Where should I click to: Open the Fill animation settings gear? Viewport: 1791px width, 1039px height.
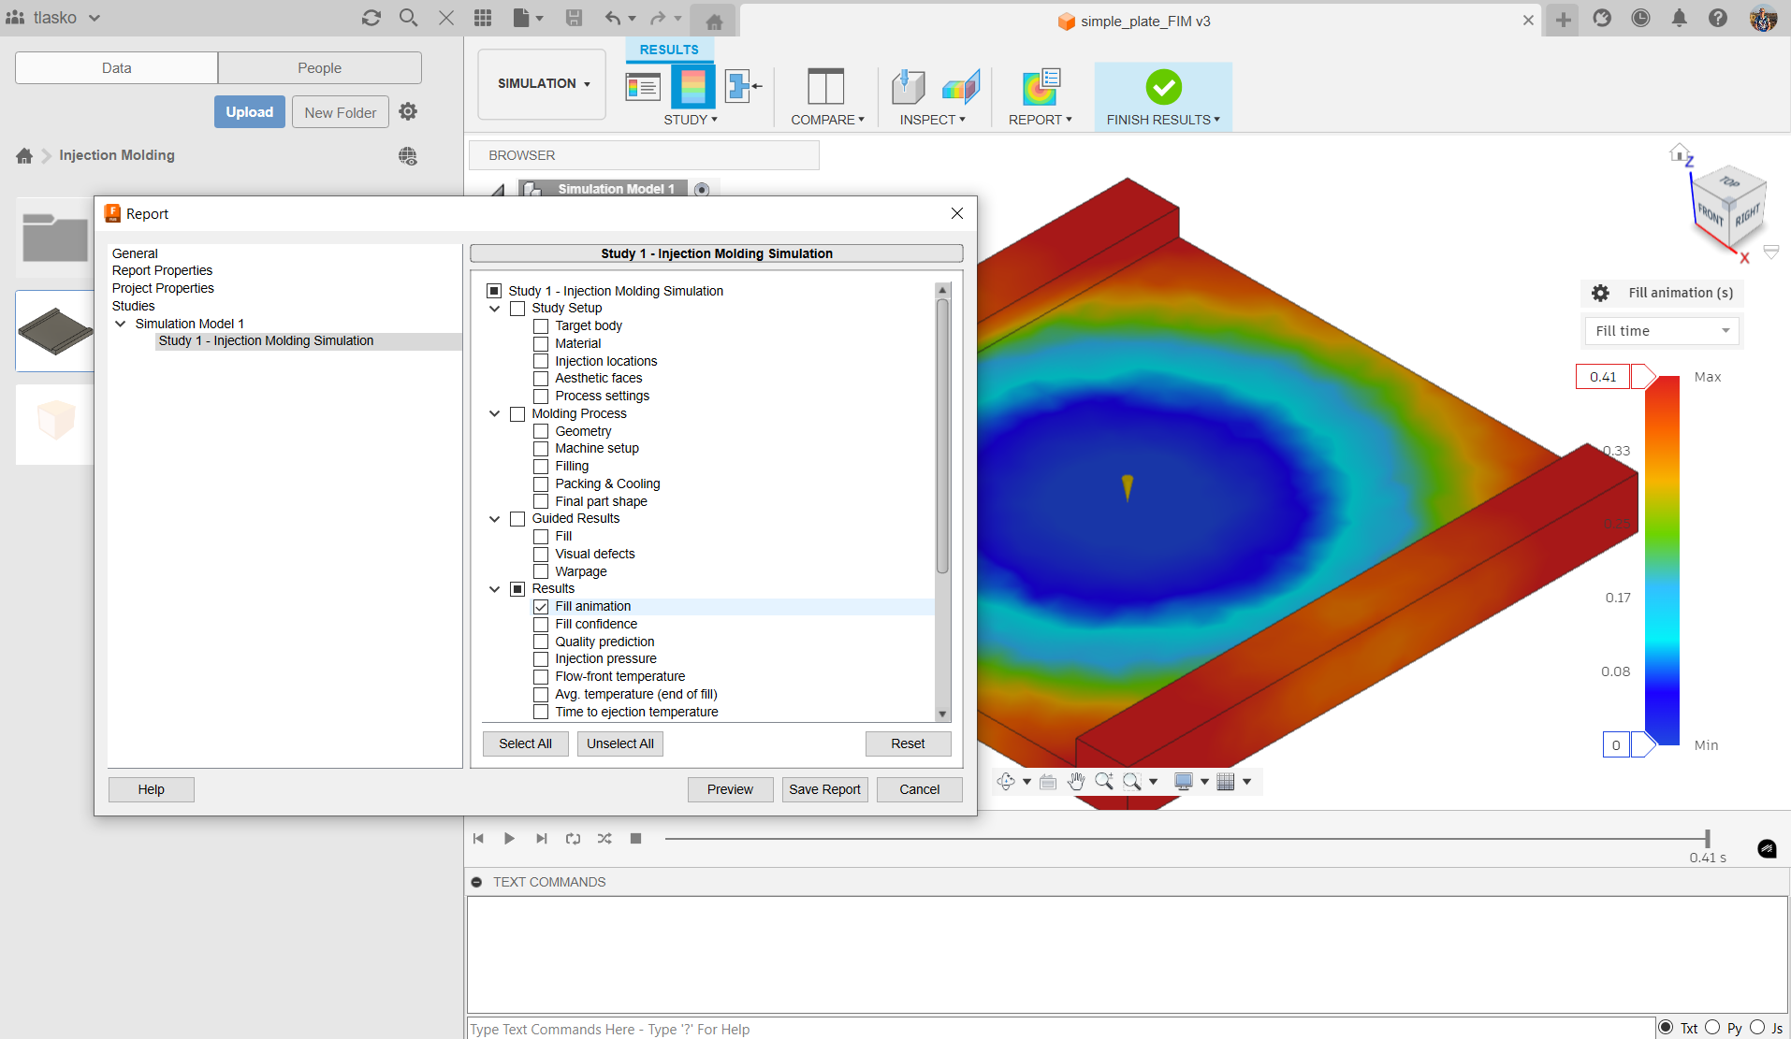[x=1601, y=293]
